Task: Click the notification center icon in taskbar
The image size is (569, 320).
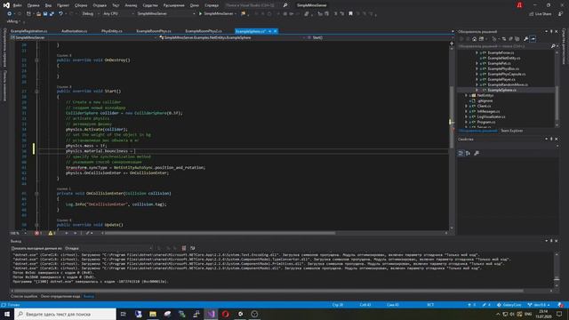Action: pyautogui.click(x=559, y=314)
